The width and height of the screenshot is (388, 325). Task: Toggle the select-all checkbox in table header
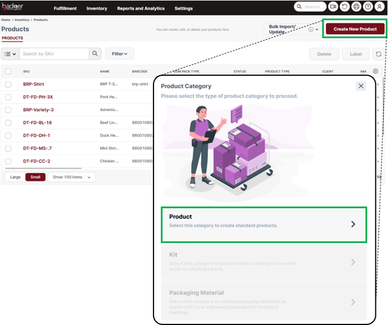[x=8, y=71]
